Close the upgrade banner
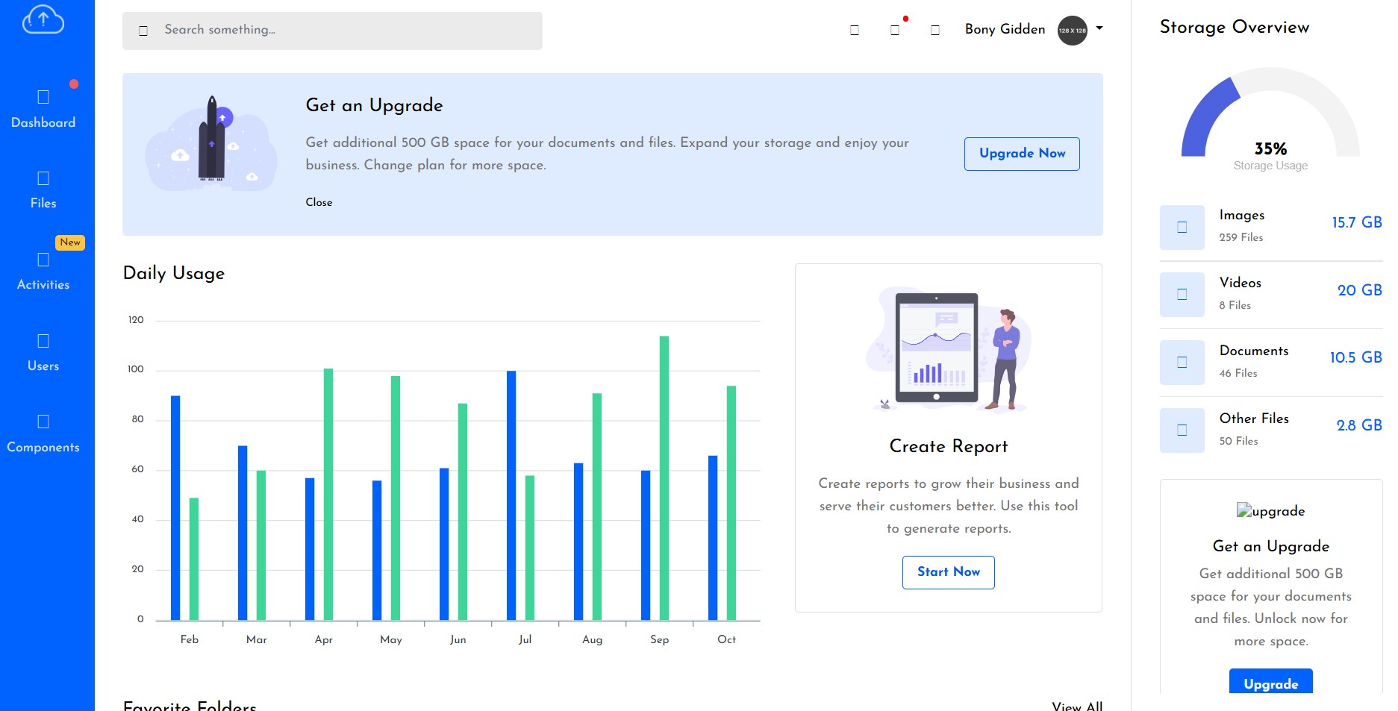This screenshot has width=1398, height=711. click(x=319, y=202)
